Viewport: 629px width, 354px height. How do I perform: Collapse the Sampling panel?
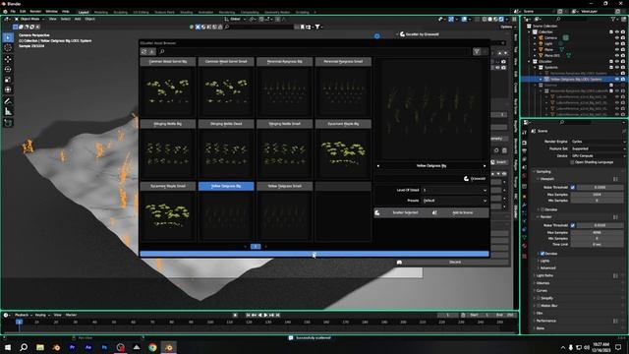point(543,171)
